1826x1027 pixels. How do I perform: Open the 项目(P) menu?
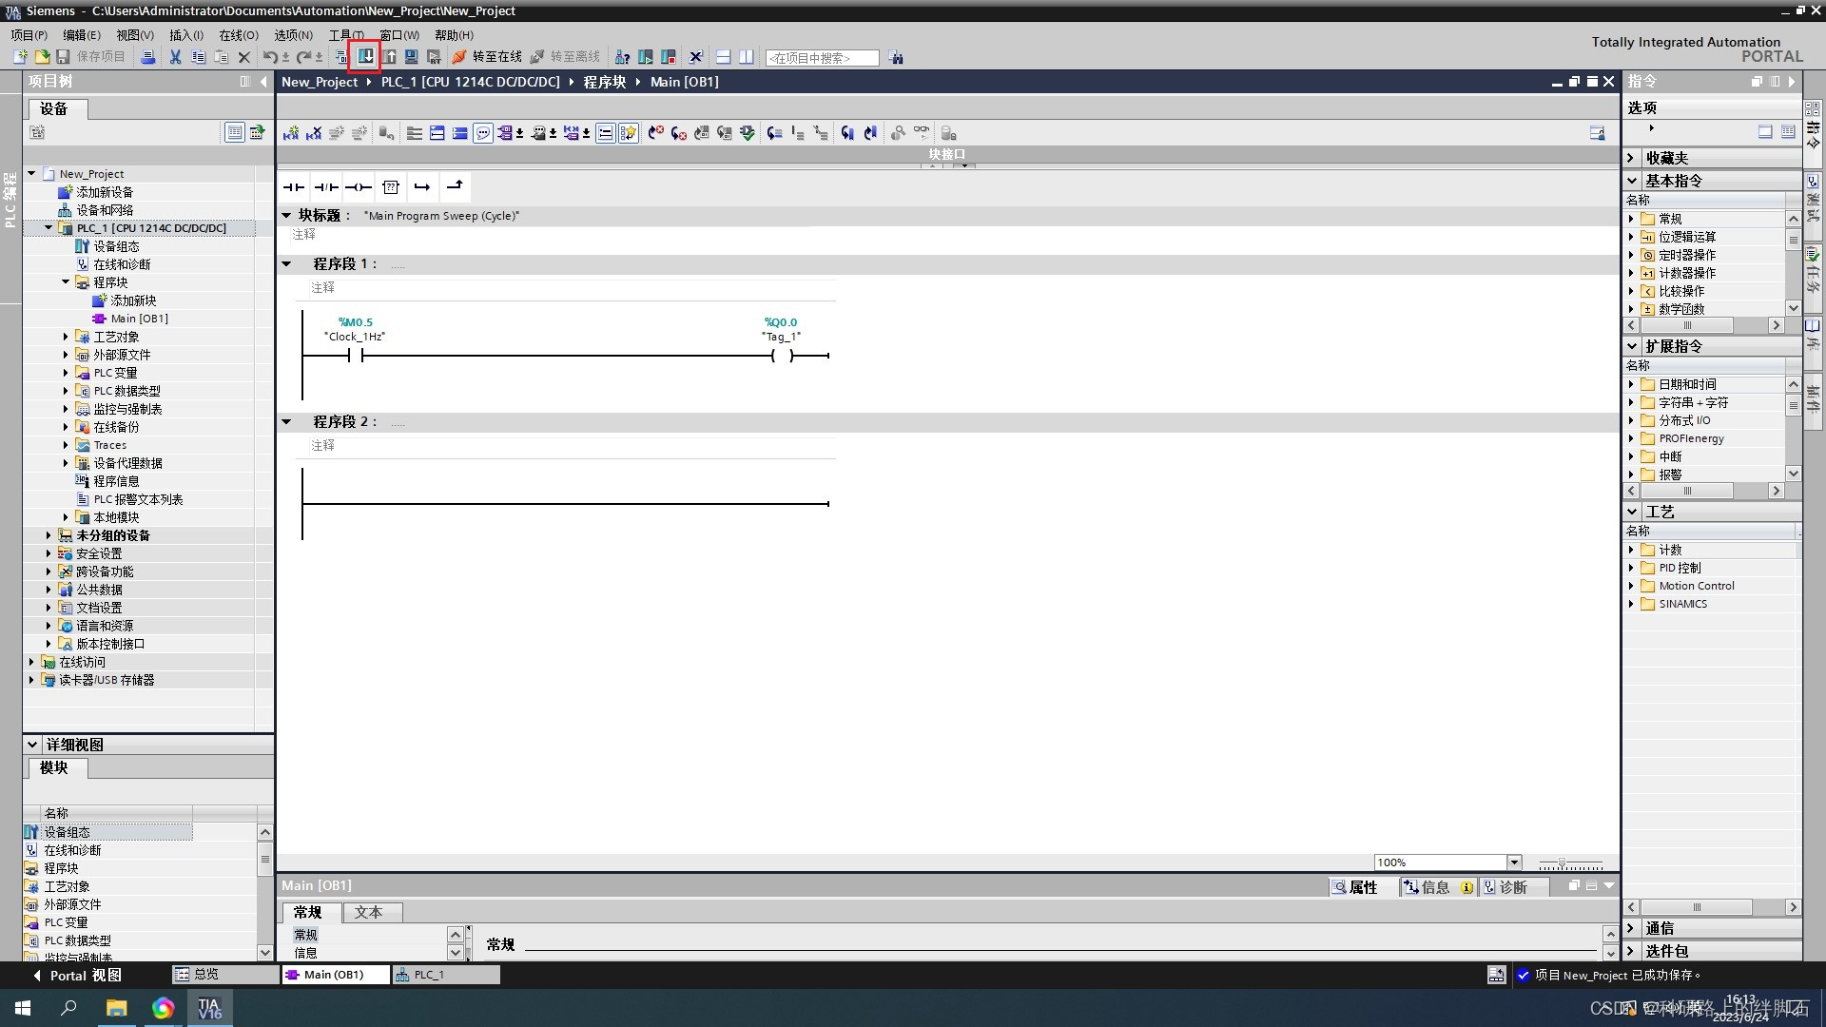point(29,35)
